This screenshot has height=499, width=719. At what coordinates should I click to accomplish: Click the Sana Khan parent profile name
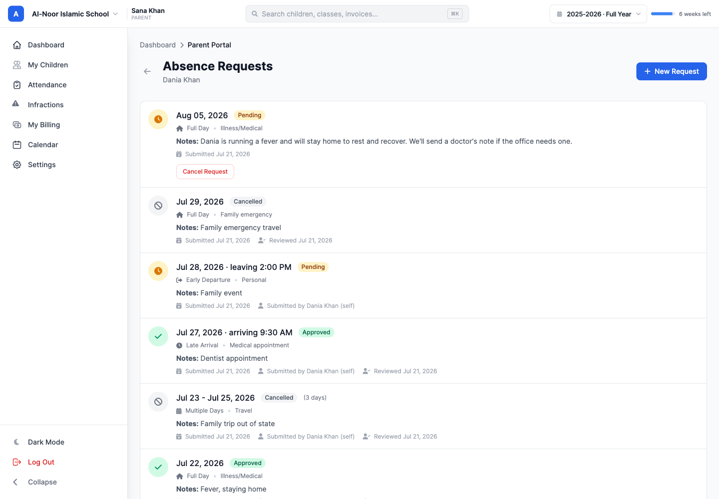(148, 10)
